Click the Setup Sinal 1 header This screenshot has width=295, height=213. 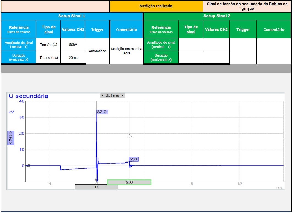(72, 16)
